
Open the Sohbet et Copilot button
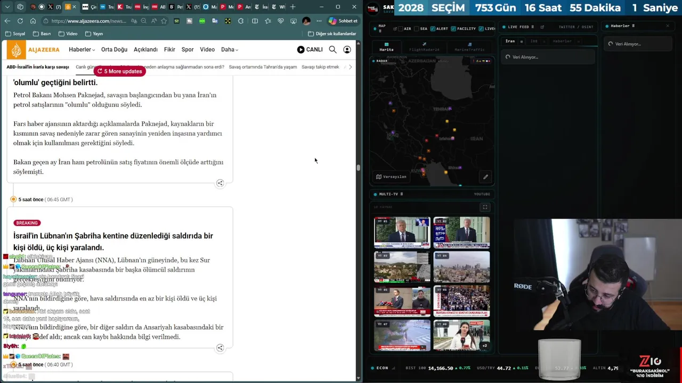pos(343,21)
